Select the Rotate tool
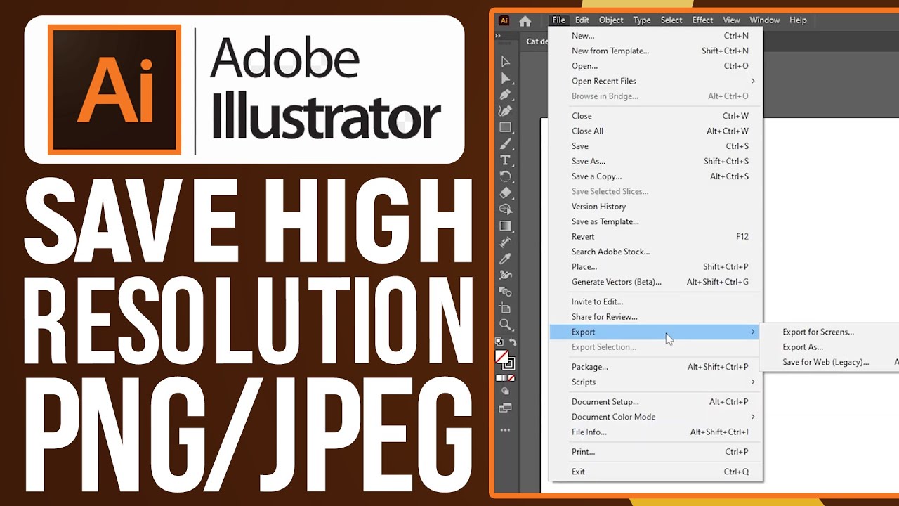Viewport: 899px width, 506px height. [505, 176]
